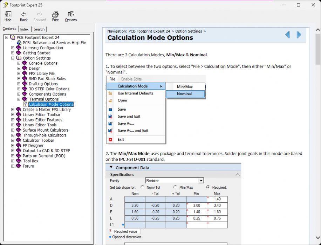Viewport: 321px width, 245px height.
Task: Select the Min/Max tab-stops radio button
Action: (x=175, y=187)
